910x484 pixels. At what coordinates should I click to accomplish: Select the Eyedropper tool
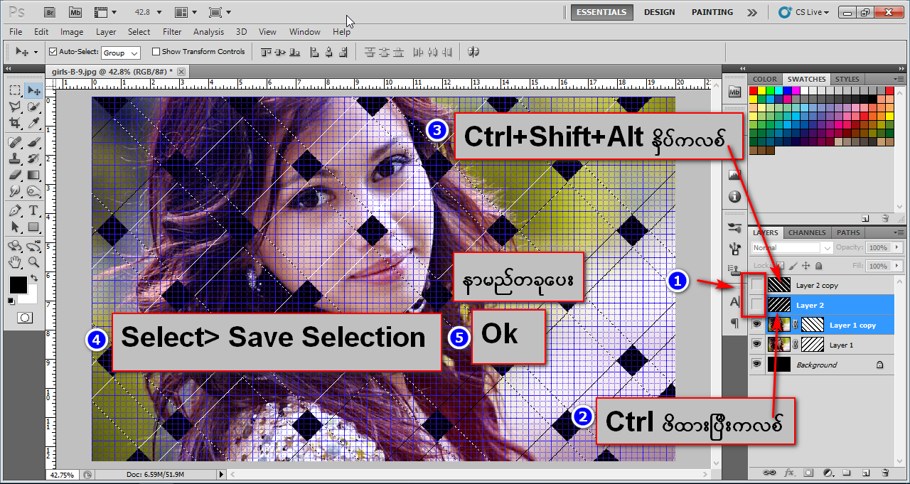pos(33,123)
